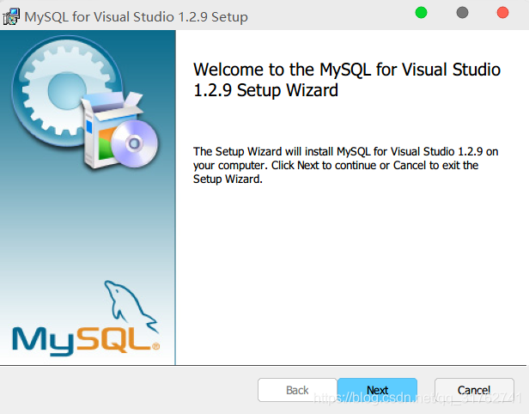Click the installer icon in title bar

click(x=11, y=16)
